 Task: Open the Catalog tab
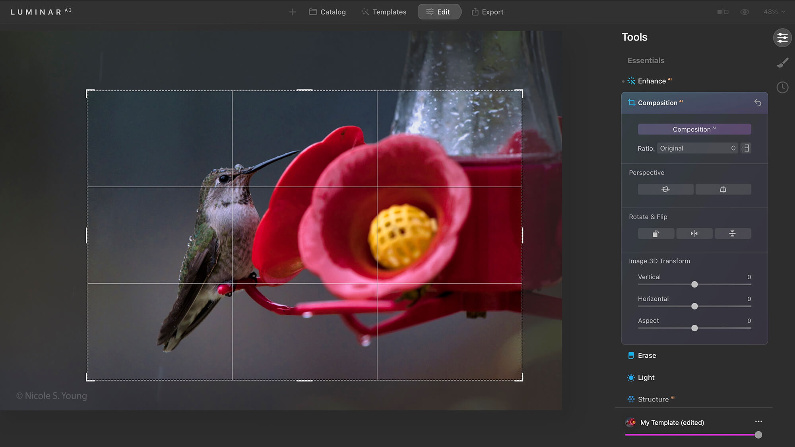[x=327, y=12]
